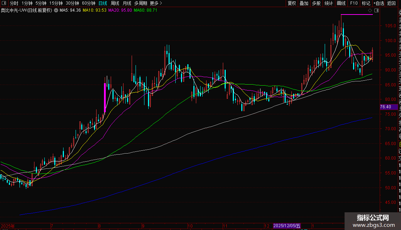401x230 pixels.
Task: Click the diamond marker icon above chart
Action: (x=370, y=11)
